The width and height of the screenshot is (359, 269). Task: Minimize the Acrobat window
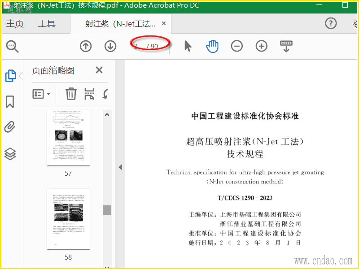[319, 5]
